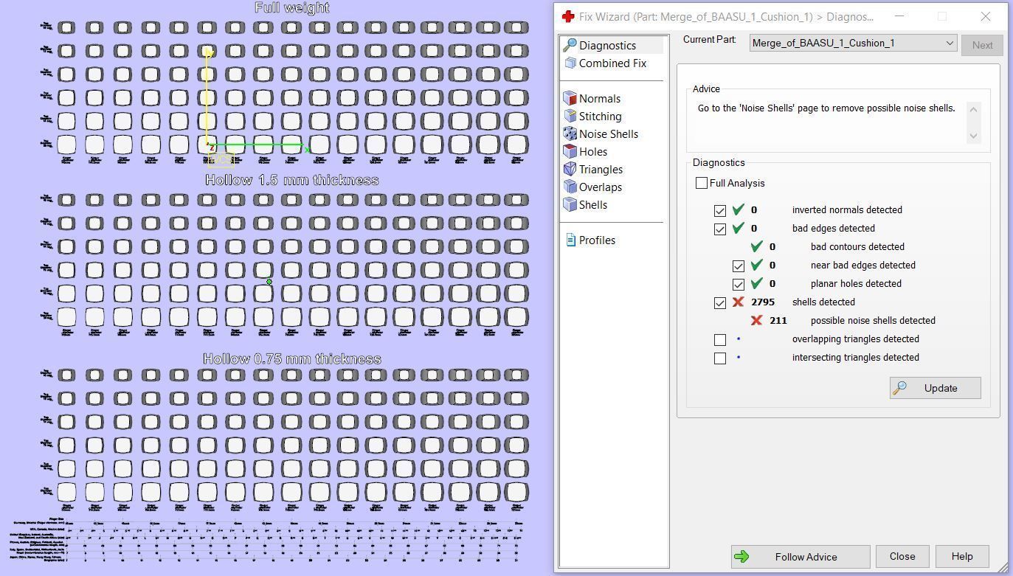Click the Update button
The image size is (1013, 576).
(x=935, y=388)
